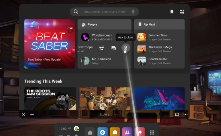Open The Roots Jam Session thumbnail
The image size is (221, 136).
click(x=50, y=99)
